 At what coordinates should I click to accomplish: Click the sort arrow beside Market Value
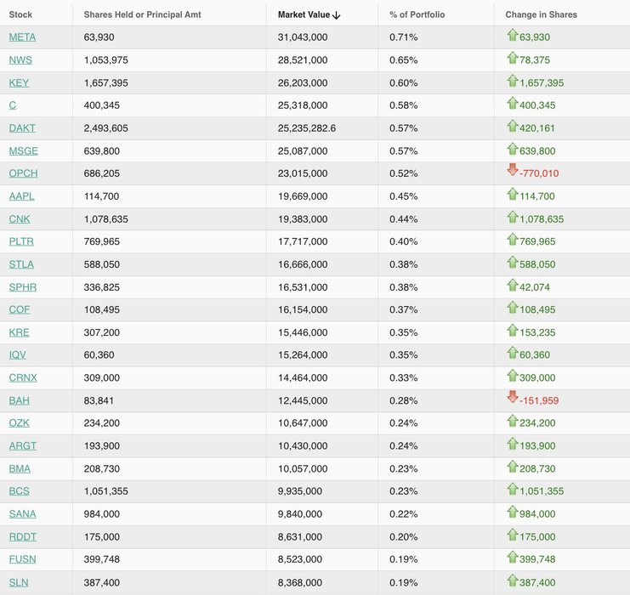(x=337, y=15)
